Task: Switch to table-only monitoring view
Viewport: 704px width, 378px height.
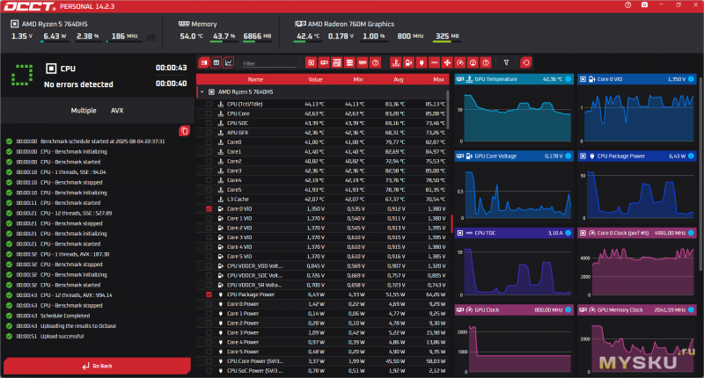Action: click(x=216, y=62)
